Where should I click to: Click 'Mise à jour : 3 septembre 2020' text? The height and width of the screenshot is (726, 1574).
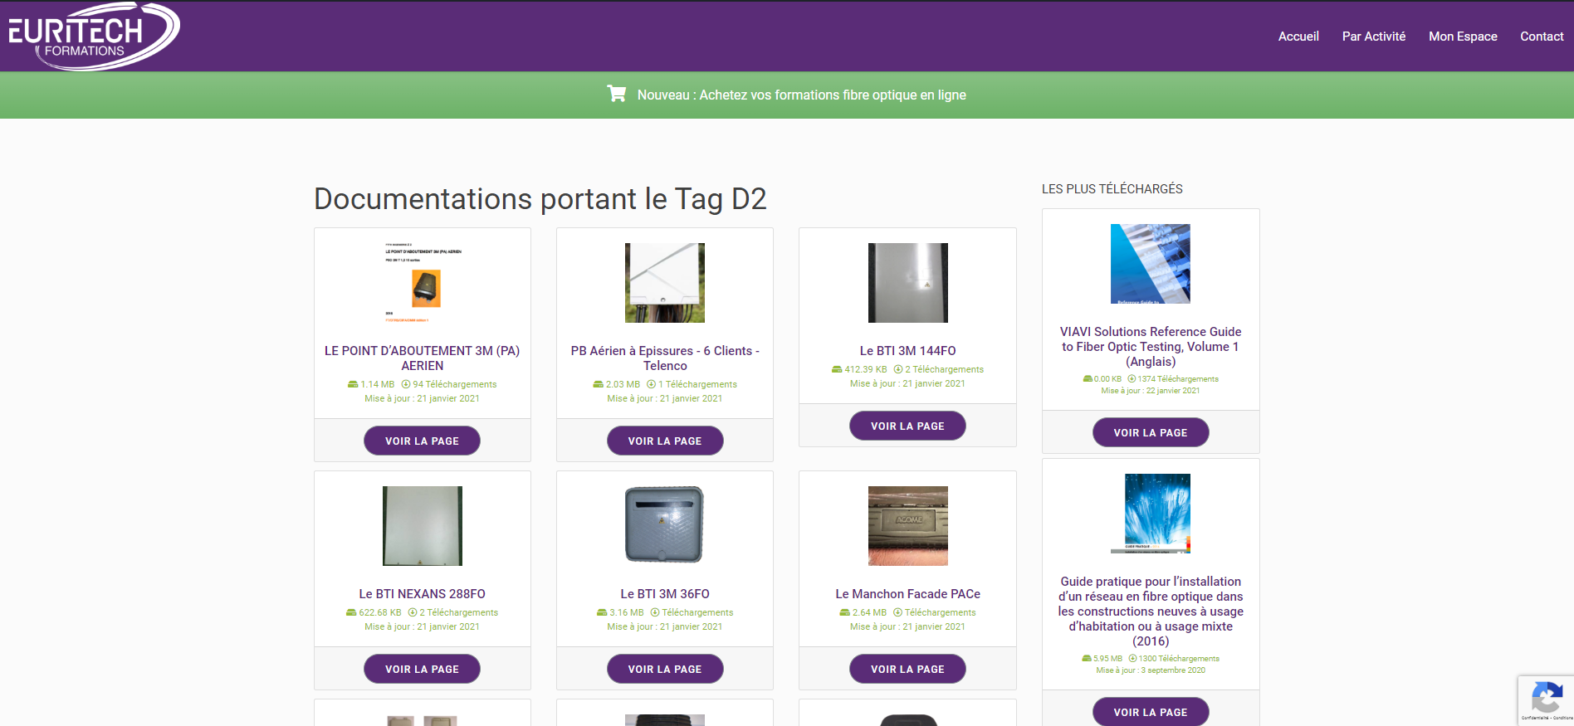pos(1151,670)
